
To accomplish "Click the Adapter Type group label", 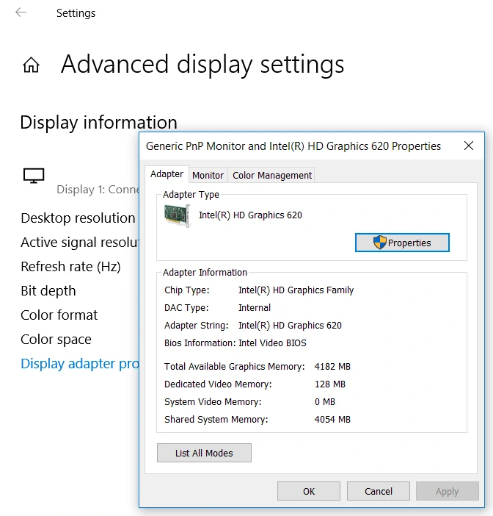I will tap(191, 195).
